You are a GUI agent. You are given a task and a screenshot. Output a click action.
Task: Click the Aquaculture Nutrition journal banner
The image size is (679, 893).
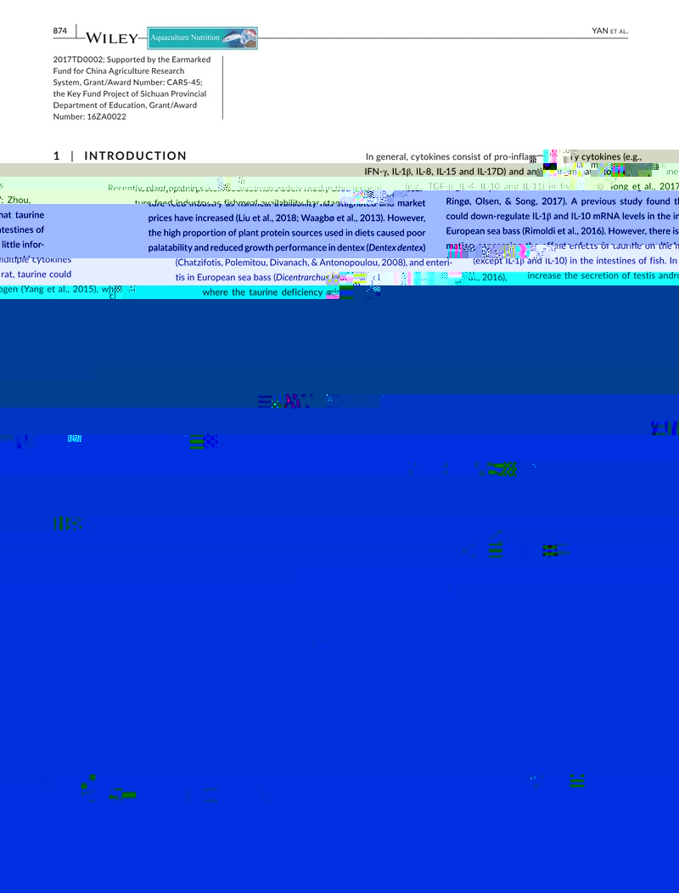point(203,37)
